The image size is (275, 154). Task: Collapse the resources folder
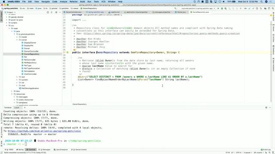pos(12,94)
